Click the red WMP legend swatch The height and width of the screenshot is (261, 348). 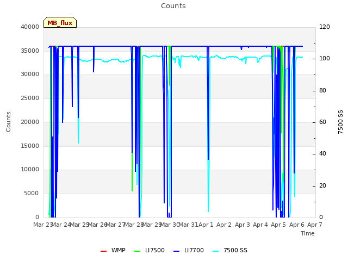click(104, 251)
